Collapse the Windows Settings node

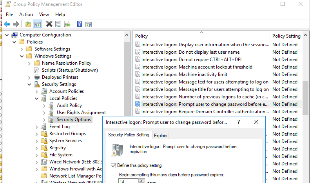coord(22,56)
